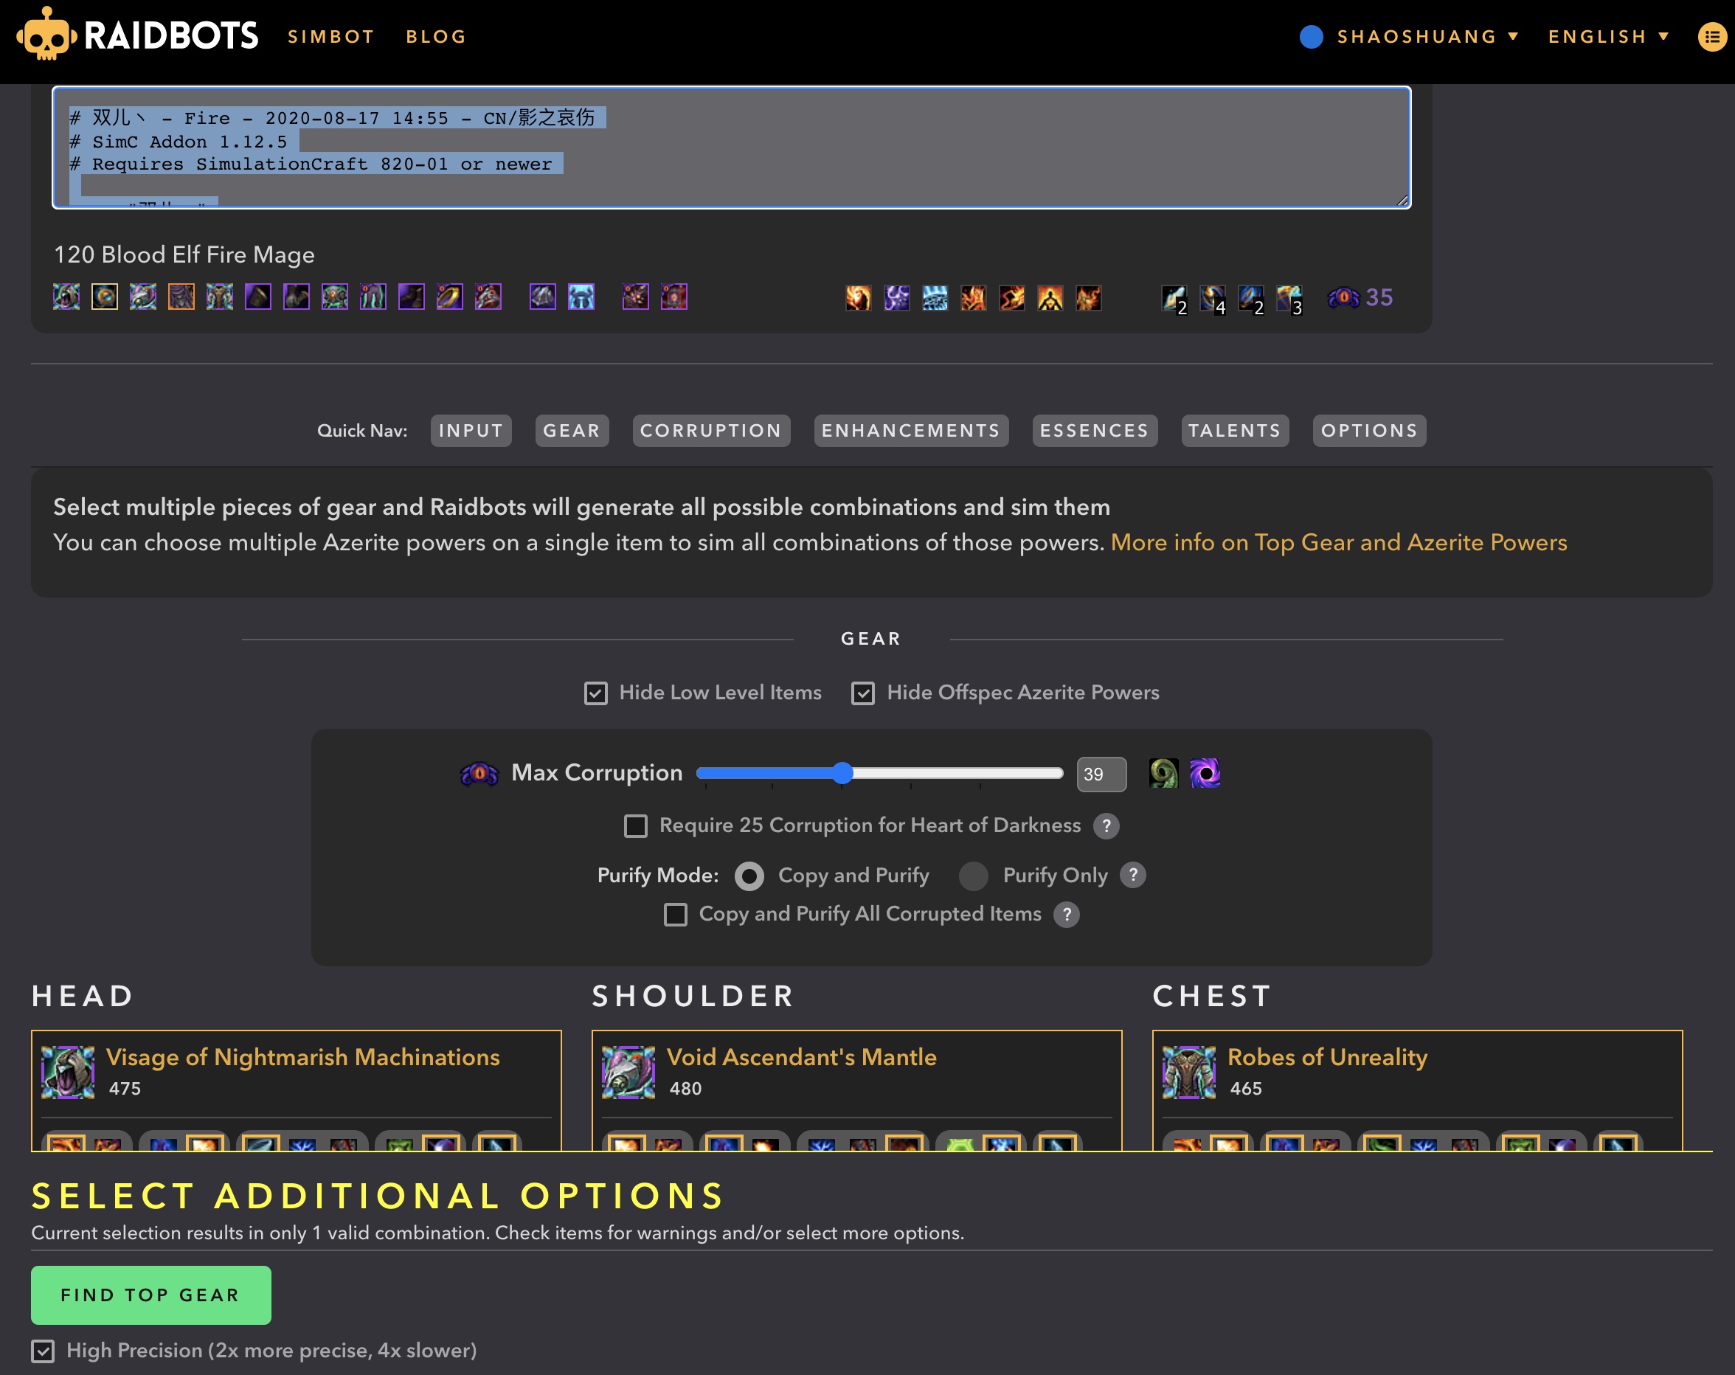Open the yellow list menu icon
This screenshot has width=1735, height=1375.
(1711, 37)
